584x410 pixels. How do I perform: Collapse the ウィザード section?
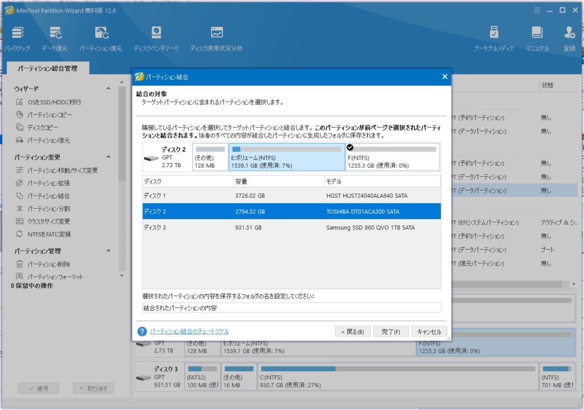click(x=108, y=89)
